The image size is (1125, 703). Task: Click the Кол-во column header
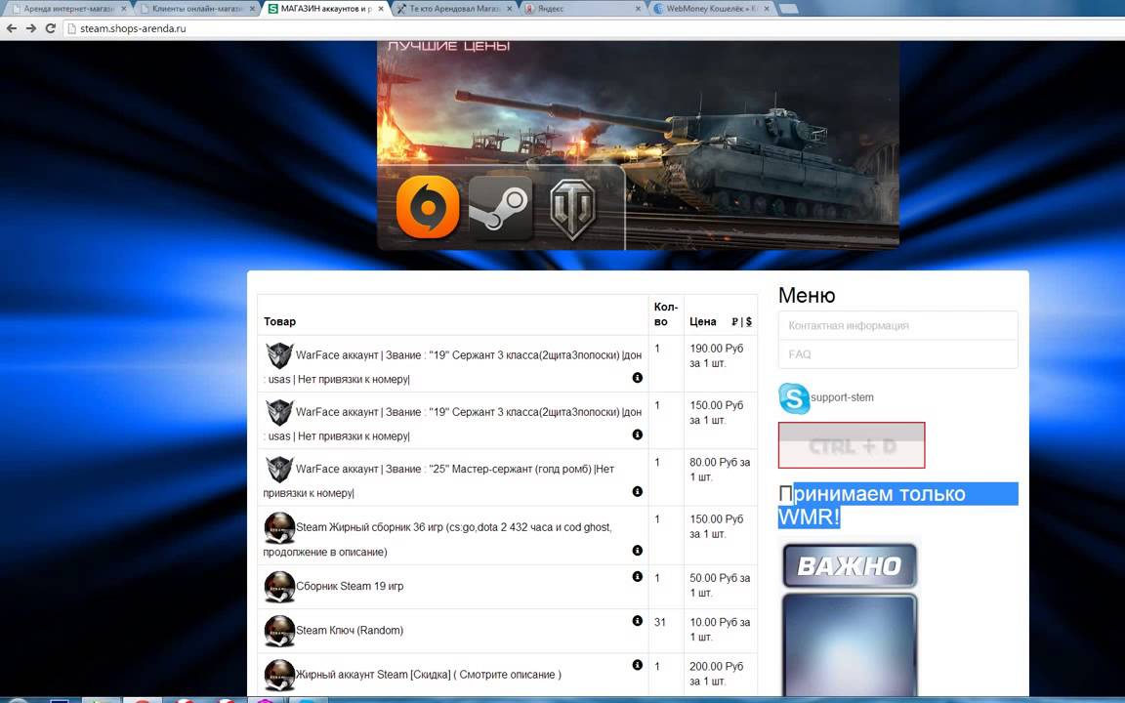[x=666, y=314]
